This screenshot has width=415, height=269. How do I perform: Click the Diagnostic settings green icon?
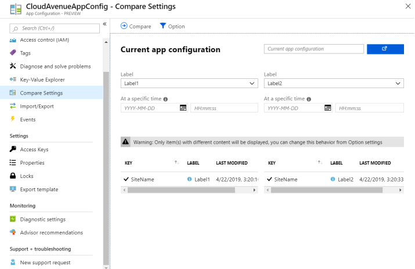pos(13,219)
